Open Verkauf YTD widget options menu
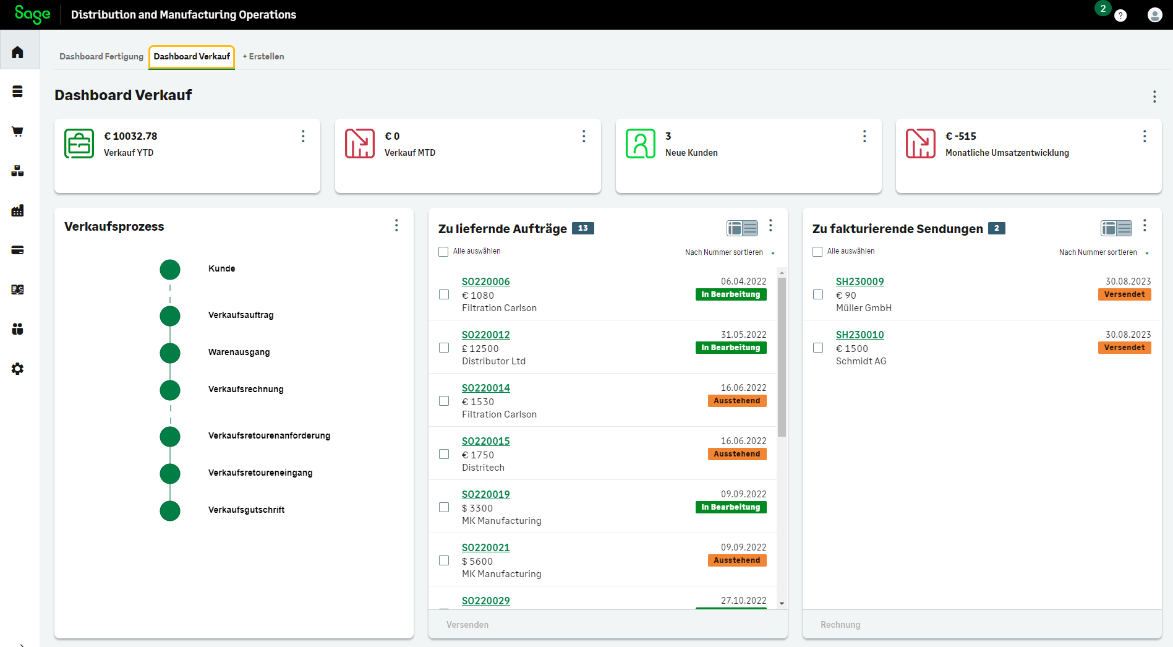The height and width of the screenshot is (647, 1173). pyautogui.click(x=303, y=136)
